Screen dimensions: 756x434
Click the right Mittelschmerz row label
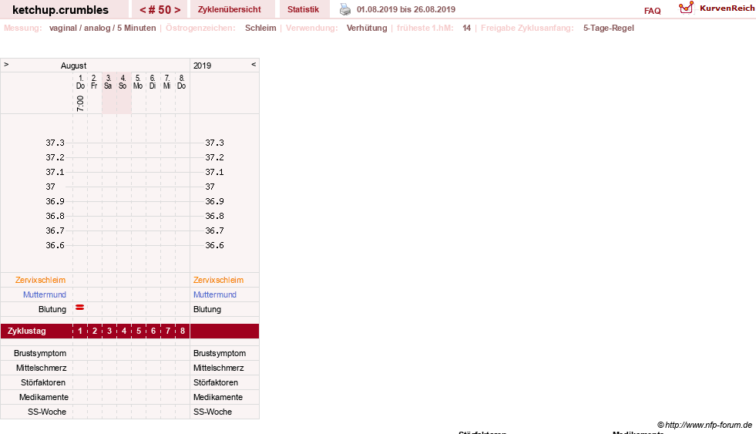(218, 368)
